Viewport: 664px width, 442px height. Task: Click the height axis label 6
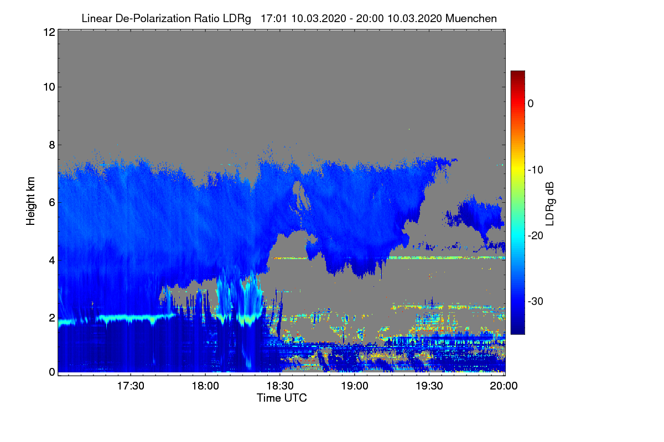point(51,202)
